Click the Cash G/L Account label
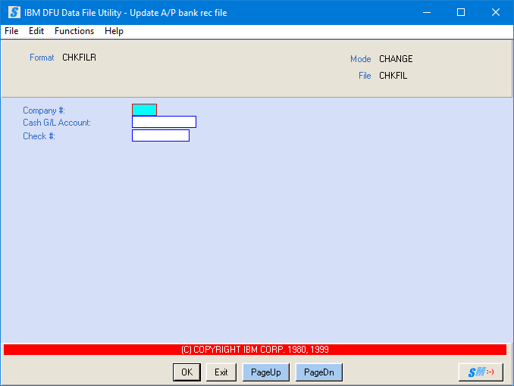Screen dimensions: 514x386 click(x=57, y=123)
